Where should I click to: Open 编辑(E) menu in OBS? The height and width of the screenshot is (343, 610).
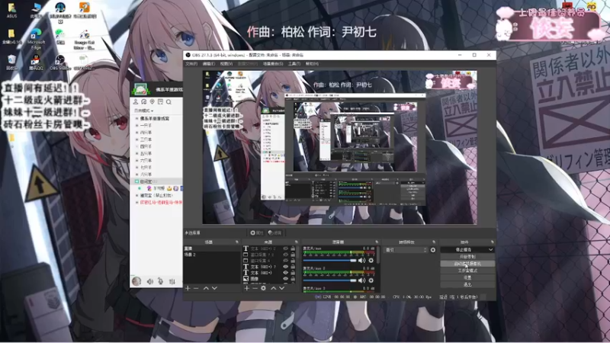[x=208, y=64]
